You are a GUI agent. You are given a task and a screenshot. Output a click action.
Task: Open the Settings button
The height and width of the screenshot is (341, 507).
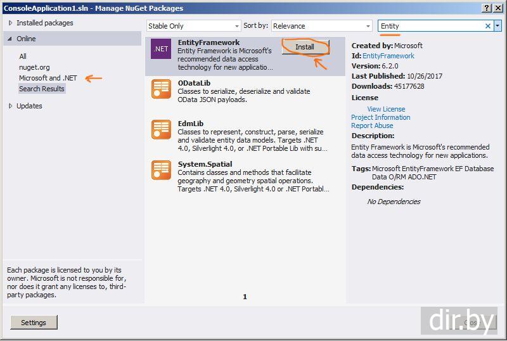[34, 323]
